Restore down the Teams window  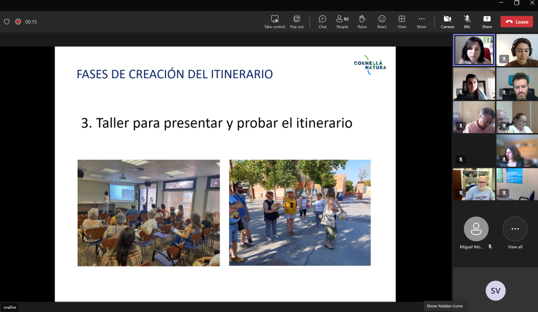[x=516, y=3]
